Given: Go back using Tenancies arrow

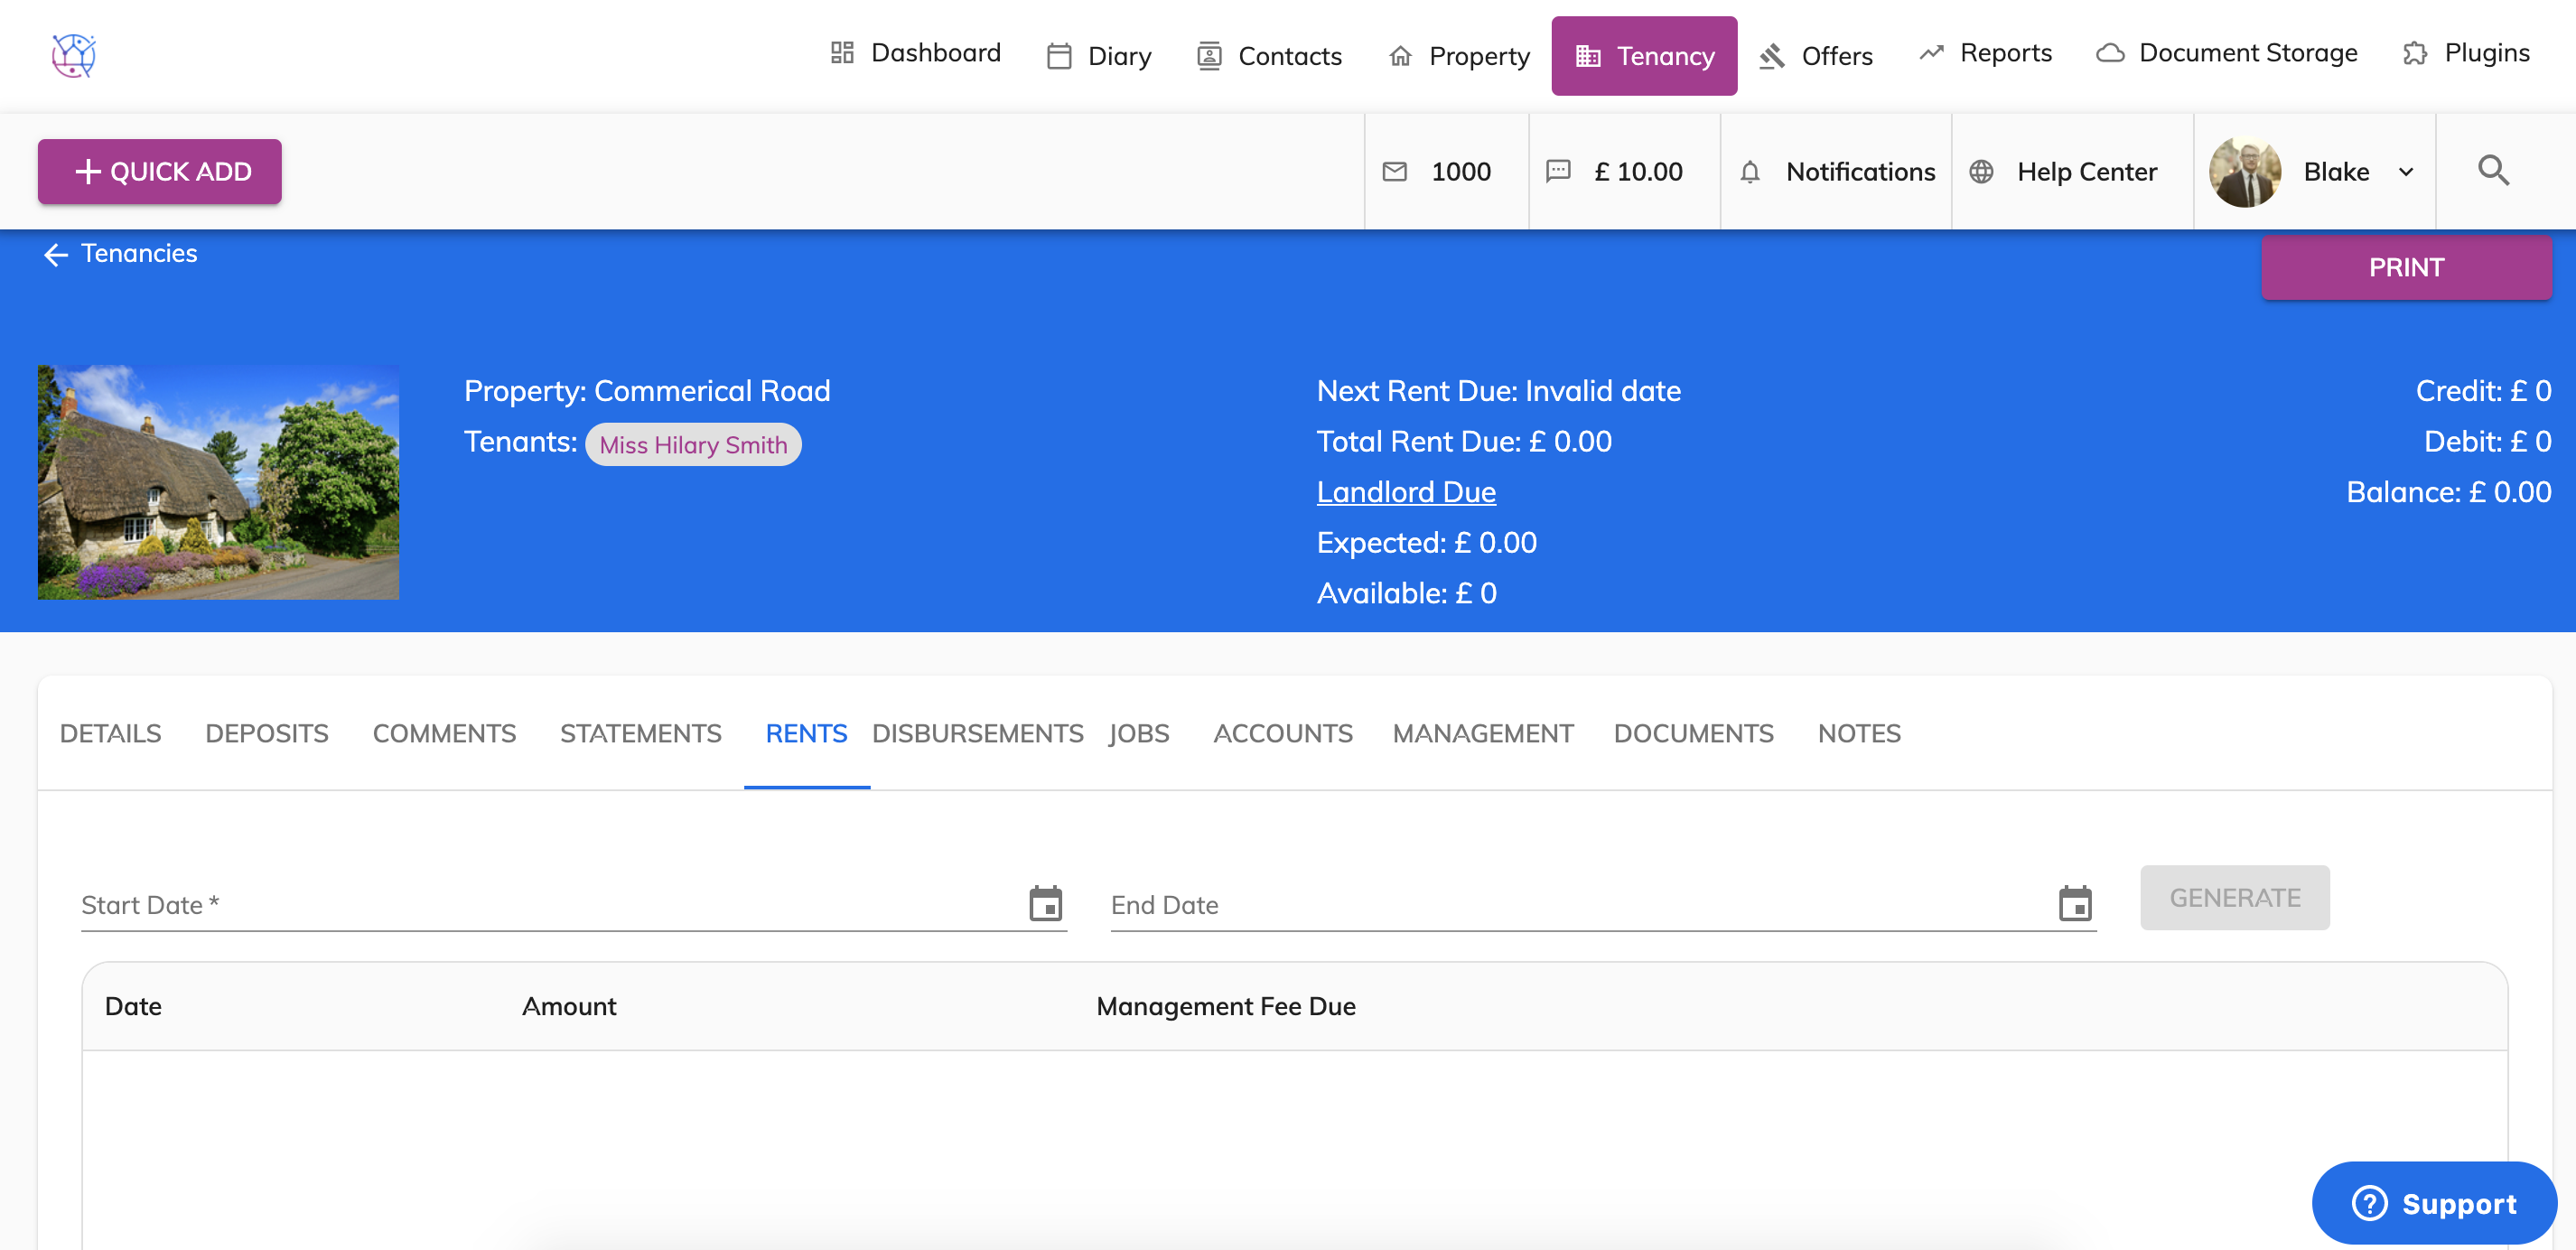Looking at the screenshot, I should [56, 255].
